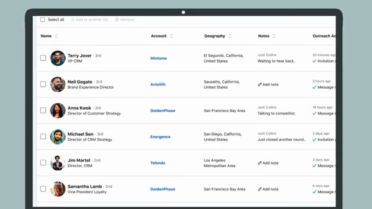Open Anna Kwok's profile name
Viewport: 372px width, 209px height.
point(79,108)
